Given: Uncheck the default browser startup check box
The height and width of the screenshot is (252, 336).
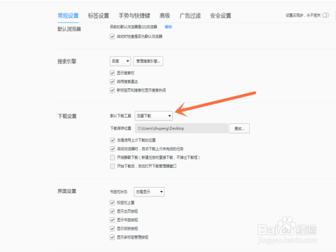Looking at the screenshot, I should pos(112,36).
